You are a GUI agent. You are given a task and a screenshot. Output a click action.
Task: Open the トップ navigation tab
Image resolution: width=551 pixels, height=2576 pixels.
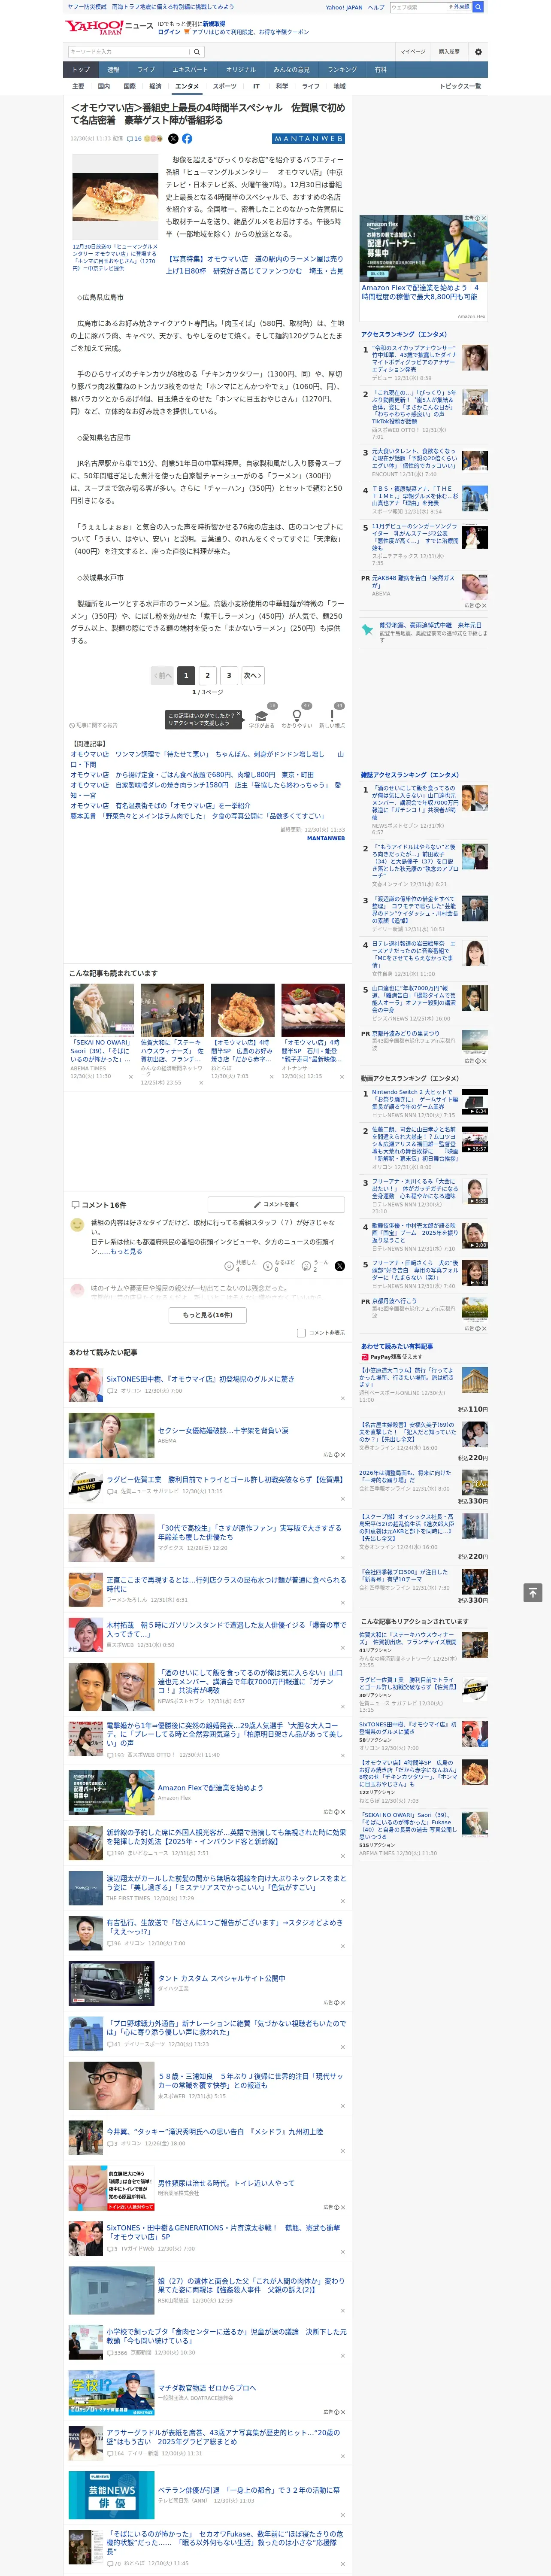[x=81, y=70]
